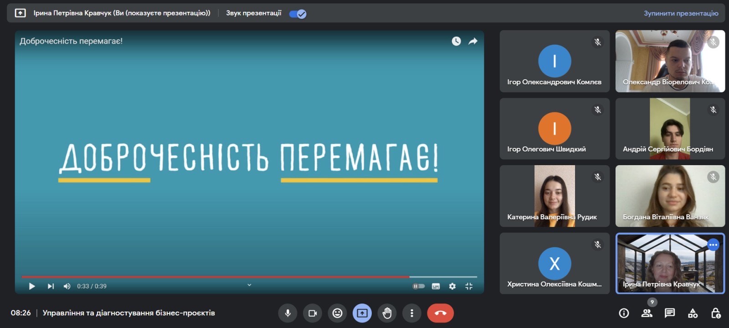Viewport: 729px width, 328px height.
Task: Click the present screen button
Action: click(362, 313)
